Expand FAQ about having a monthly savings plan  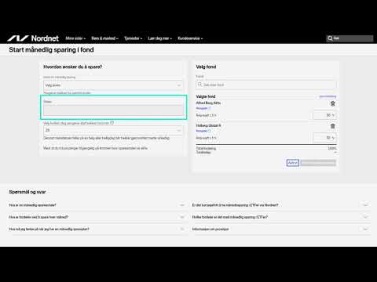tap(97, 229)
